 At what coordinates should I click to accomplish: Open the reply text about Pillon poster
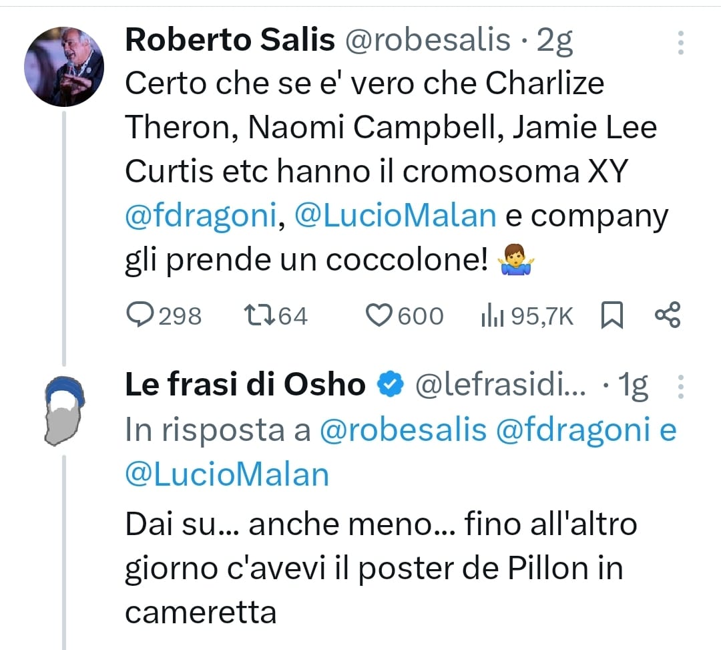[x=374, y=568]
